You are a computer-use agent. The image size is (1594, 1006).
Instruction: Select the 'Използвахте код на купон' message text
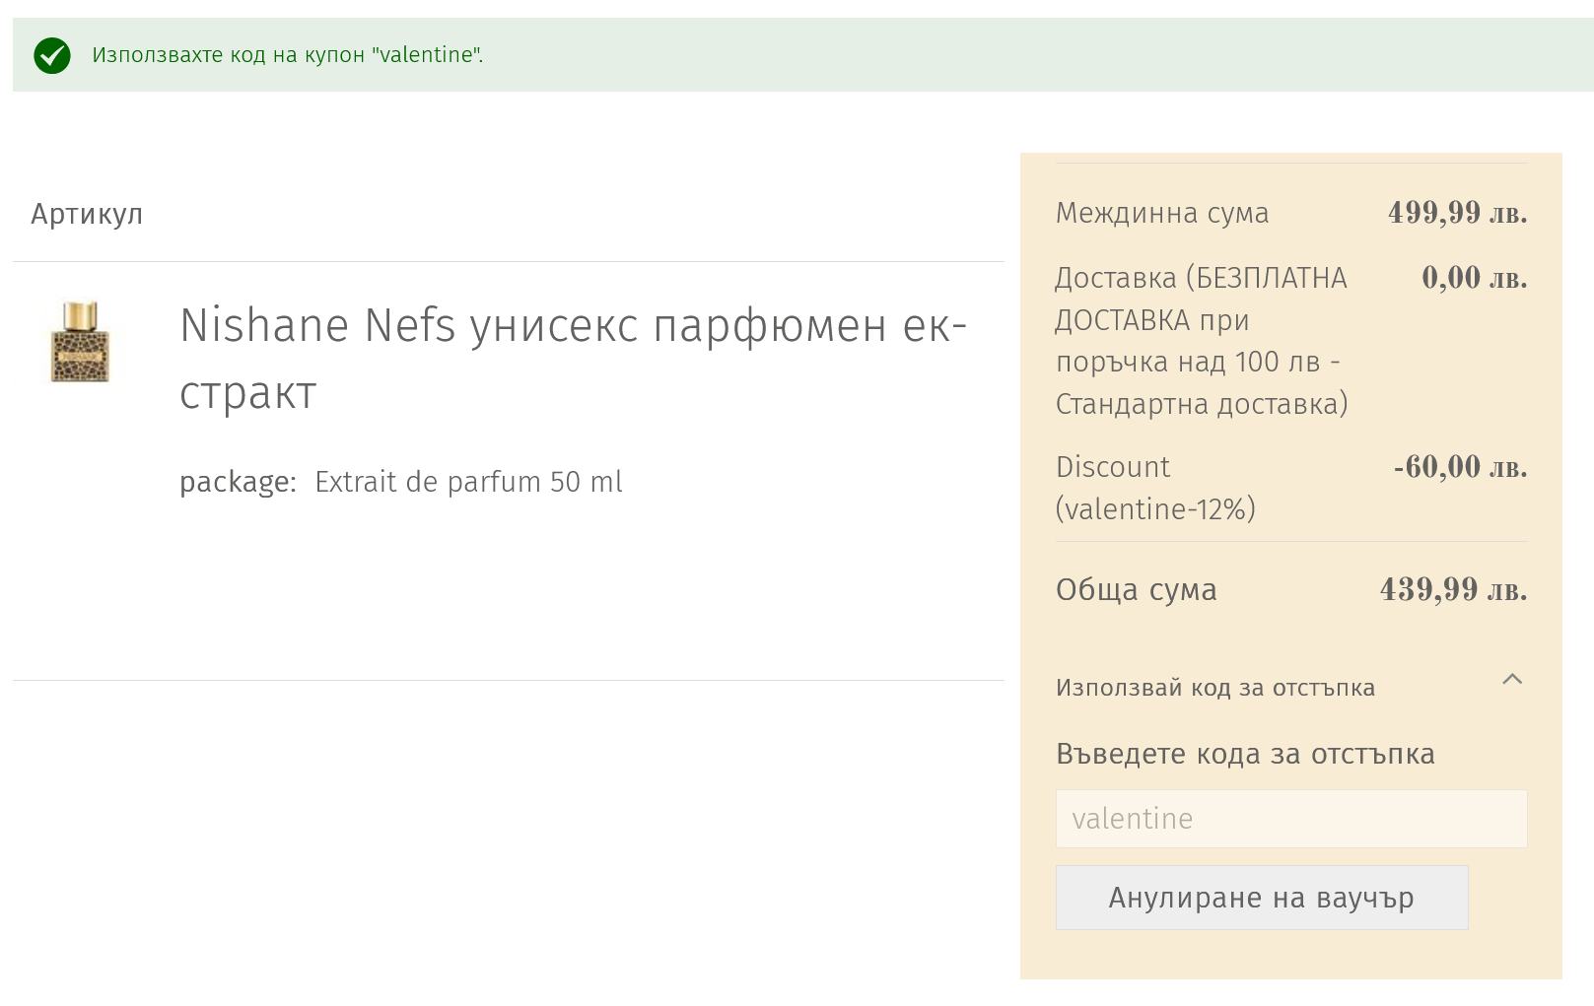288,55
